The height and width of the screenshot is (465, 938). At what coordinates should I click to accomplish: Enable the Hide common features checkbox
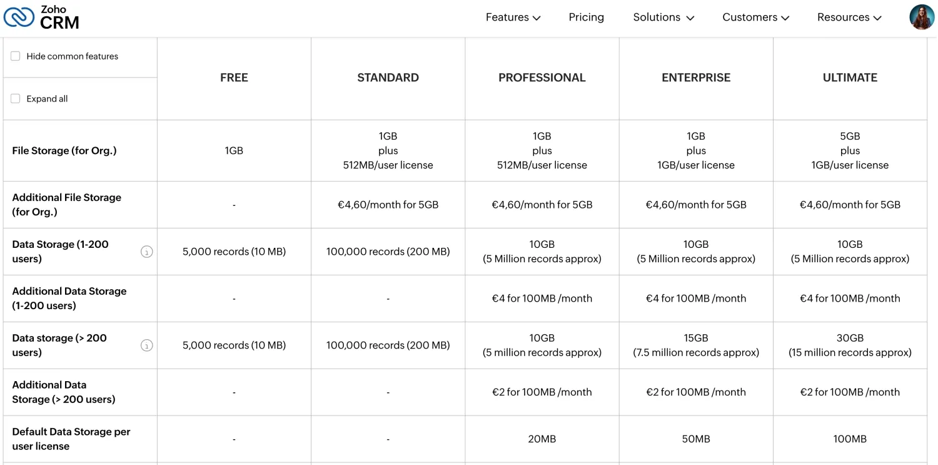[16, 56]
